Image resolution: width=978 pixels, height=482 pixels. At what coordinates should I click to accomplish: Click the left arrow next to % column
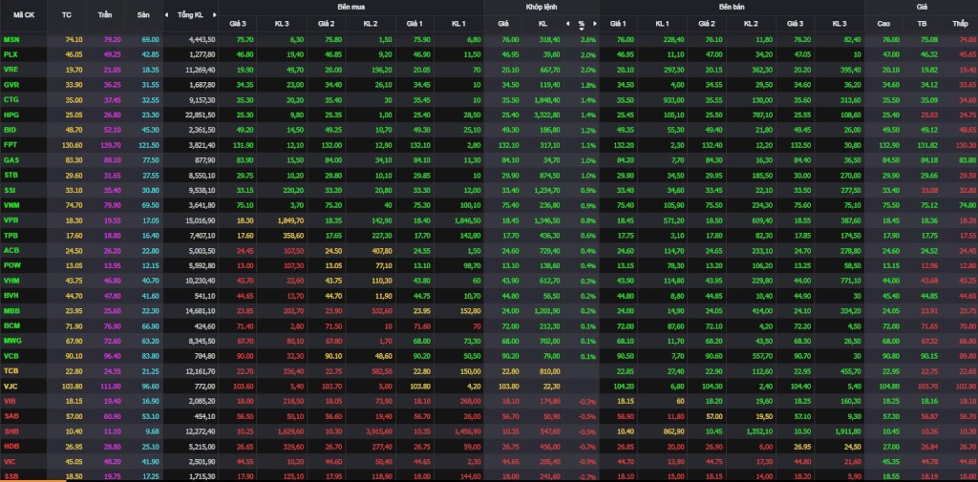pos(567,24)
